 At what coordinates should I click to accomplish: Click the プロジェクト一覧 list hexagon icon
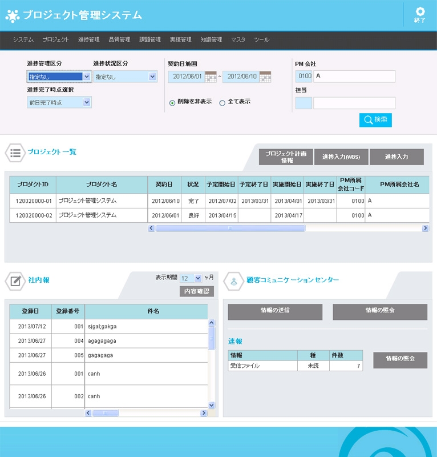point(15,153)
